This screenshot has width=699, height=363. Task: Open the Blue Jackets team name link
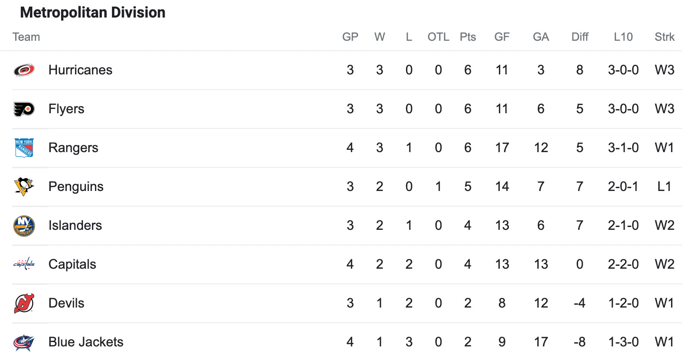coord(86,342)
